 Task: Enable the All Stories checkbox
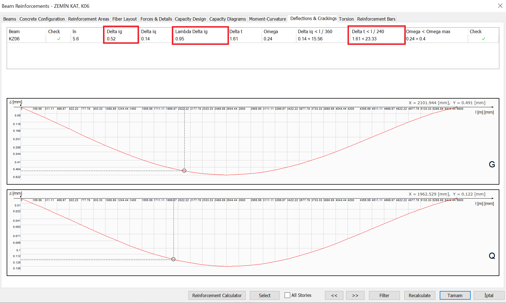tap(287, 295)
